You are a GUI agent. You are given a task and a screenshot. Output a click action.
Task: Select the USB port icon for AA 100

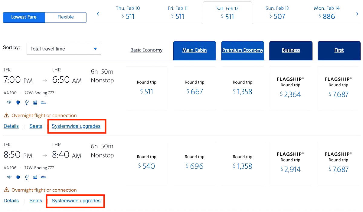pyautogui.click(x=27, y=102)
